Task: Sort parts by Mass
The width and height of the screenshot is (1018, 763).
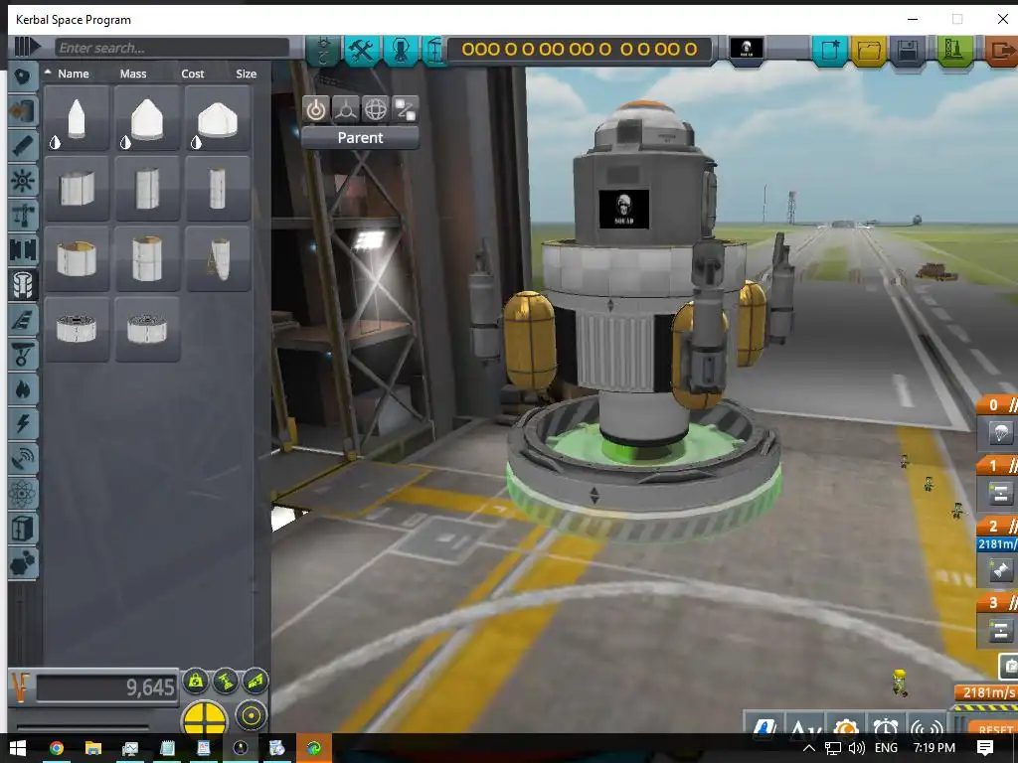Action: (x=133, y=74)
